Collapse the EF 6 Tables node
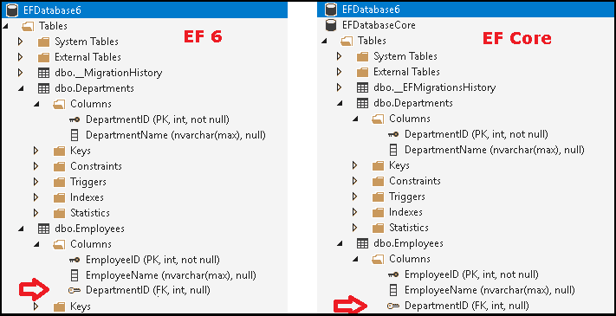The height and width of the screenshot is (316, 616). click(x=4, y=27)
